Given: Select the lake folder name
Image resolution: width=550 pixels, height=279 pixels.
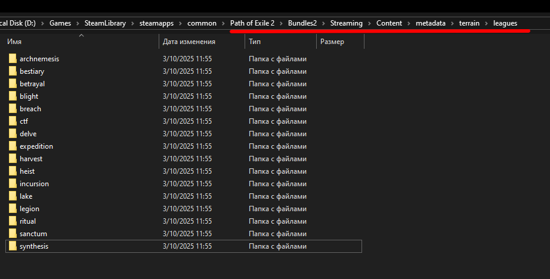Looking at the screenshot, I should (26, 196).
